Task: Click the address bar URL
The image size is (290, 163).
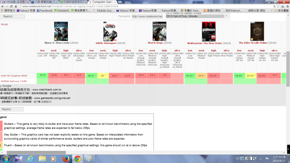Action: click(x=70, y=6)
